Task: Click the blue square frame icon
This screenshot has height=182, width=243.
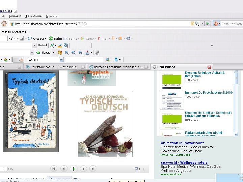Action: click(66, 45)
